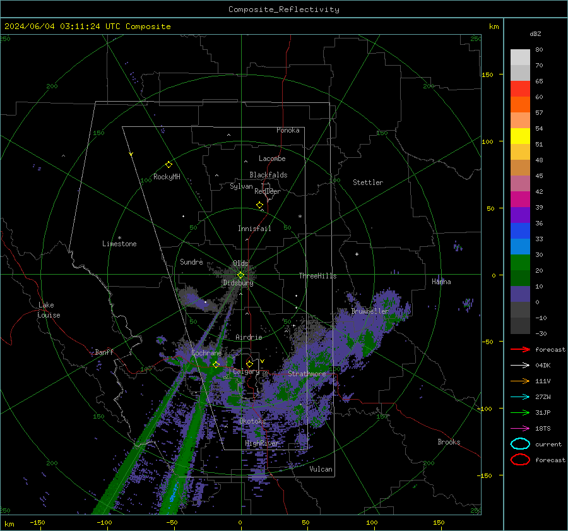Click the yellow diamond marker above Calgary

[x=249, y=364]
